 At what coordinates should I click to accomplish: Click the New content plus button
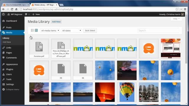click(36, 14)
